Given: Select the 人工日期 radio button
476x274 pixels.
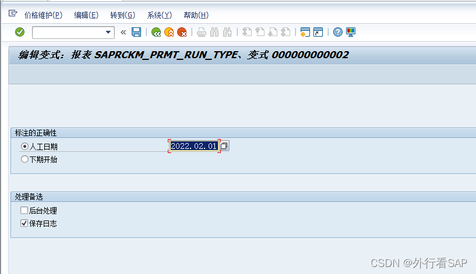Looking at the screenshot, I should [x=24, y=147].
